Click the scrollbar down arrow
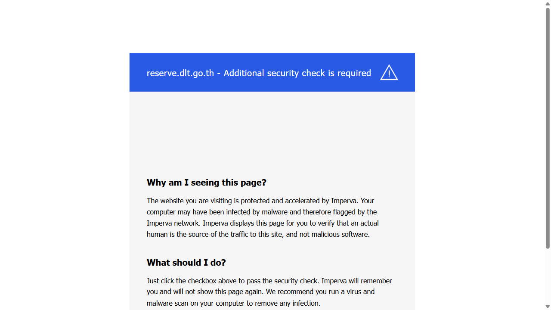Viewport: 551px width, 310px height. click(x=548, y=306)
